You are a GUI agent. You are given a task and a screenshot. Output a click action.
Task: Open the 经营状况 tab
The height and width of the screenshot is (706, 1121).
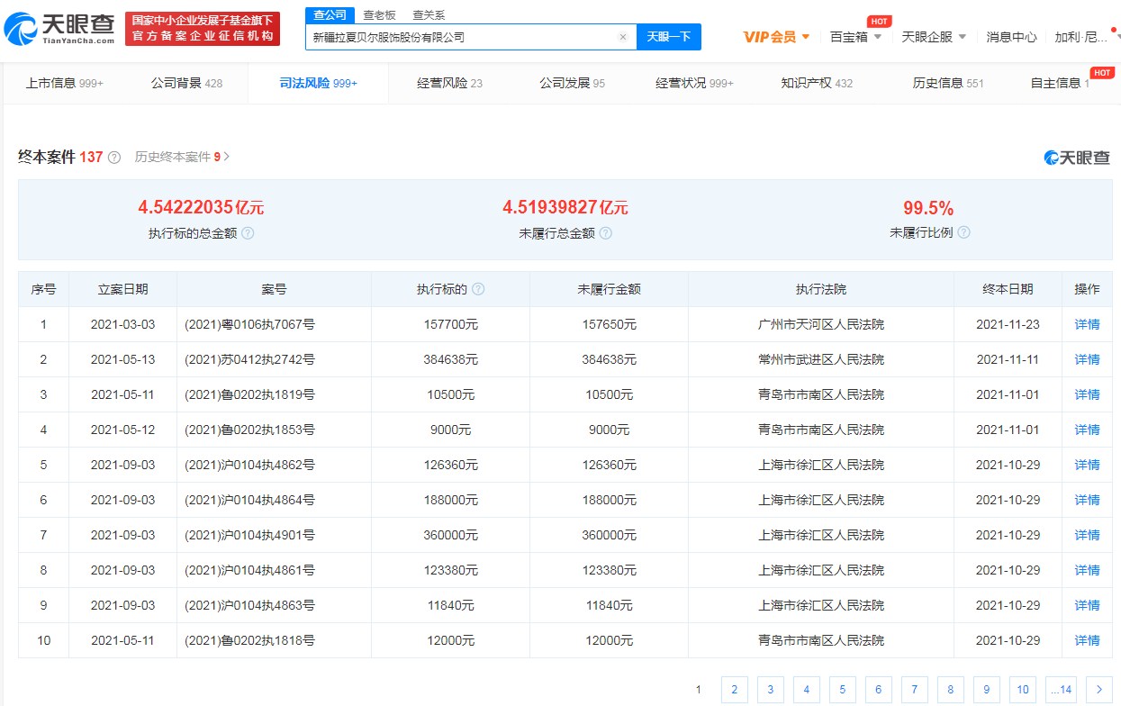click(x=694, y=83)
